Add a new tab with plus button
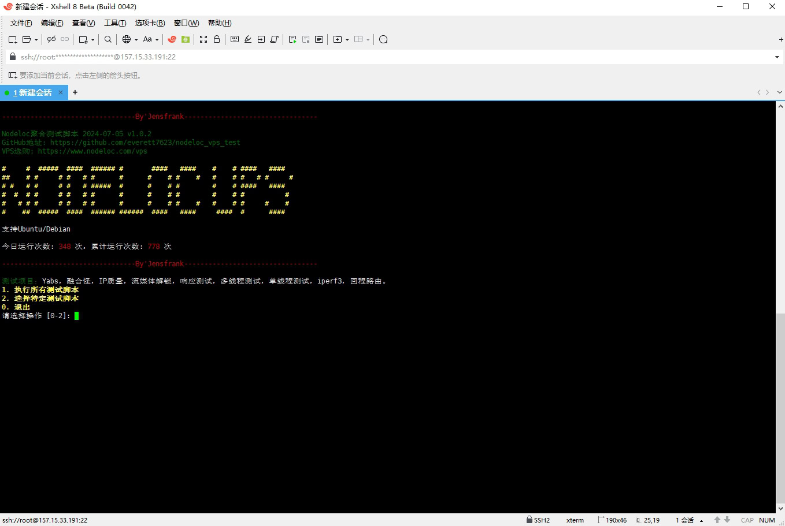This screenshot has height=526, width=785. [75, 92]
